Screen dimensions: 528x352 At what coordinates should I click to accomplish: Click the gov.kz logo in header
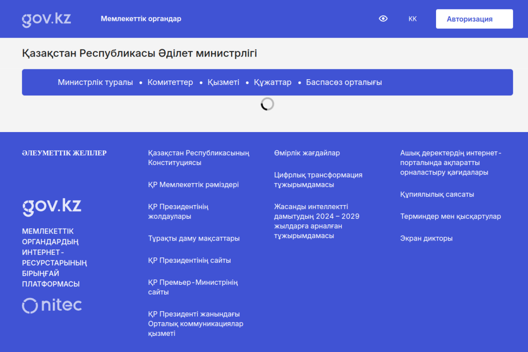pyautogui.click(x=46, y=19)
